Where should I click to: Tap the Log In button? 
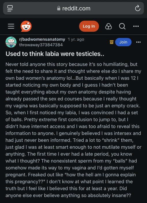pos(89,26)
